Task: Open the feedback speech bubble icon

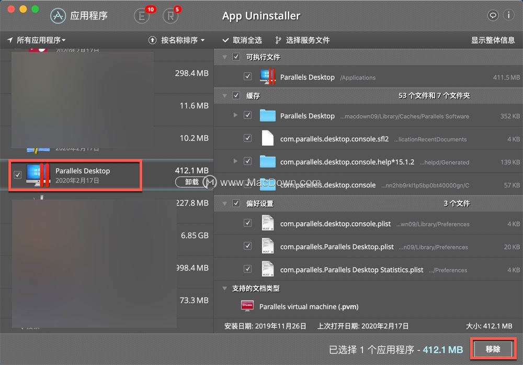Action: point(493,15)
